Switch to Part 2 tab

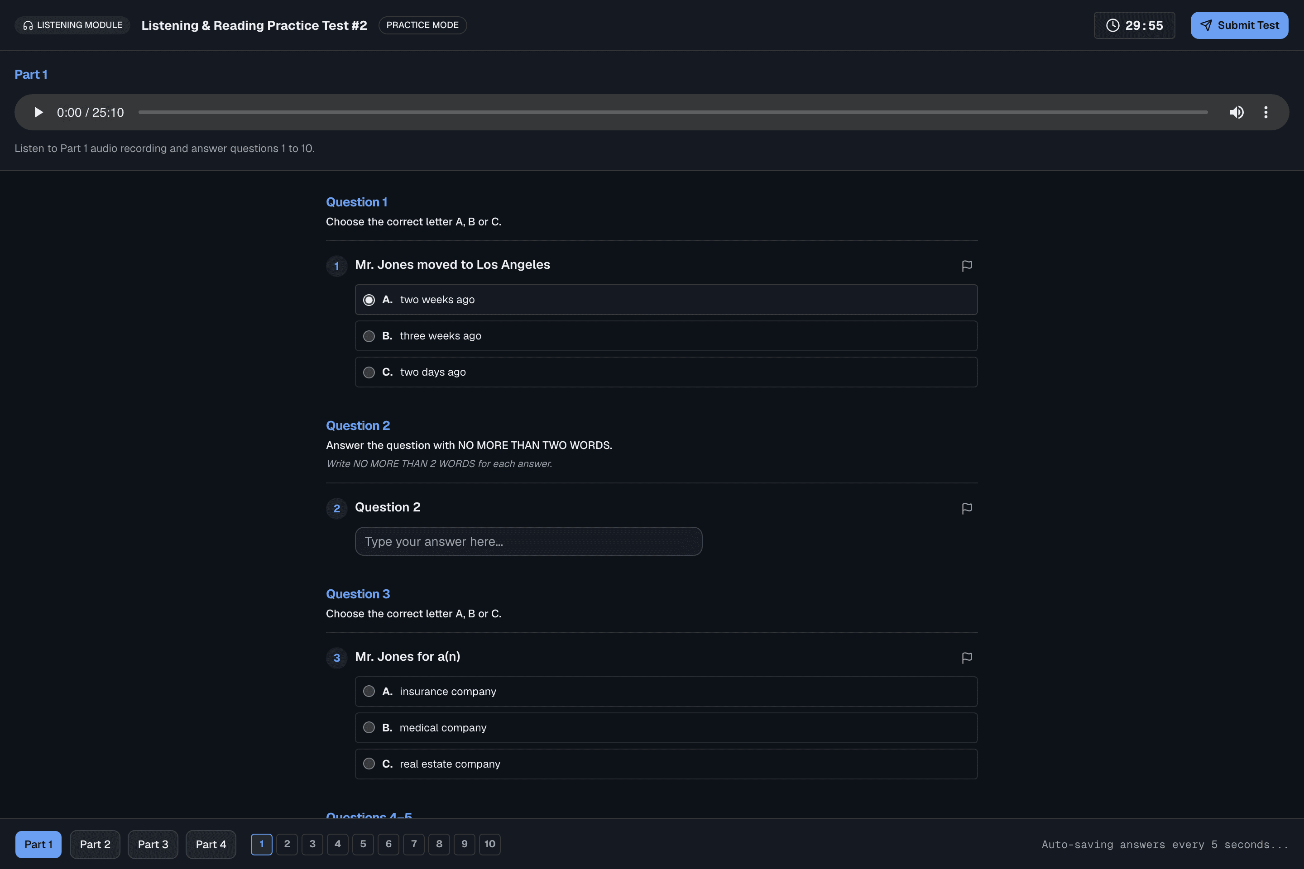(95, 845)
